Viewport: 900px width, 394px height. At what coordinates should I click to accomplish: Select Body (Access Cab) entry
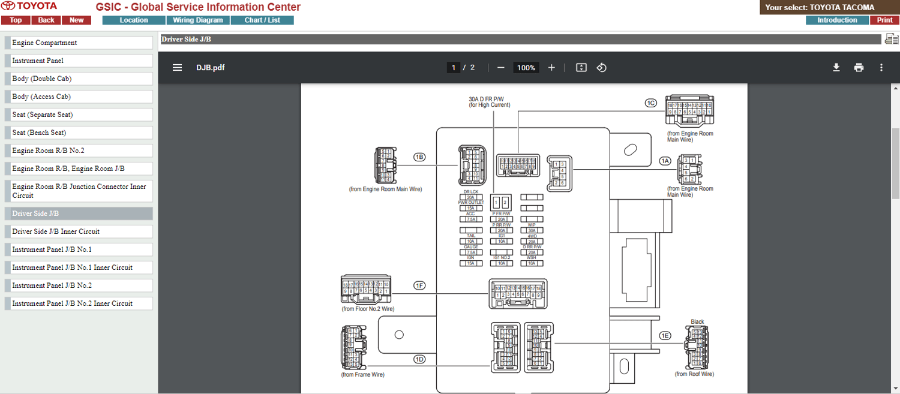(79, 97)
